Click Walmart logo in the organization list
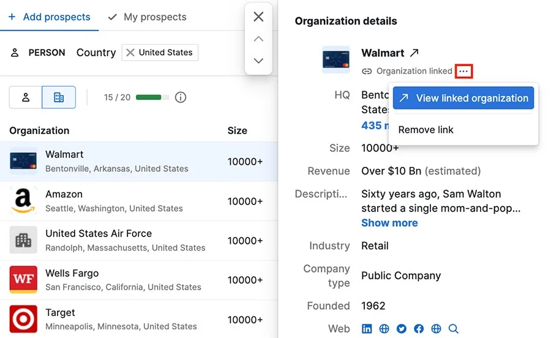 pos(23,161)
